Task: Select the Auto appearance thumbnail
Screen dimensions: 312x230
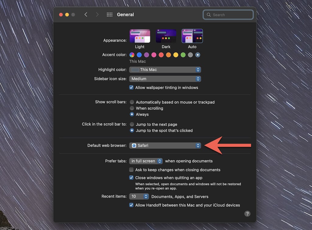Action: (192, 36)
